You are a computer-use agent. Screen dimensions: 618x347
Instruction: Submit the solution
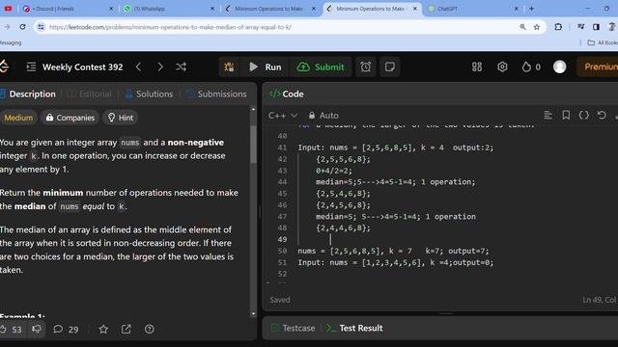point(321,67)
